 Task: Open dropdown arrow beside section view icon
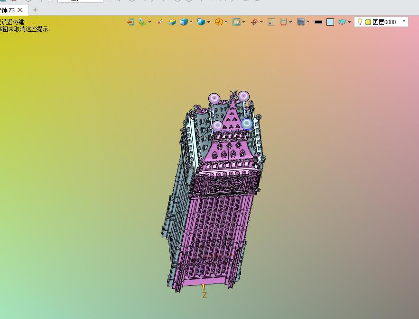290,22
